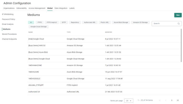
Task: Open the 1MDVGOOGLE medium row
Action: tap(34, 79)
